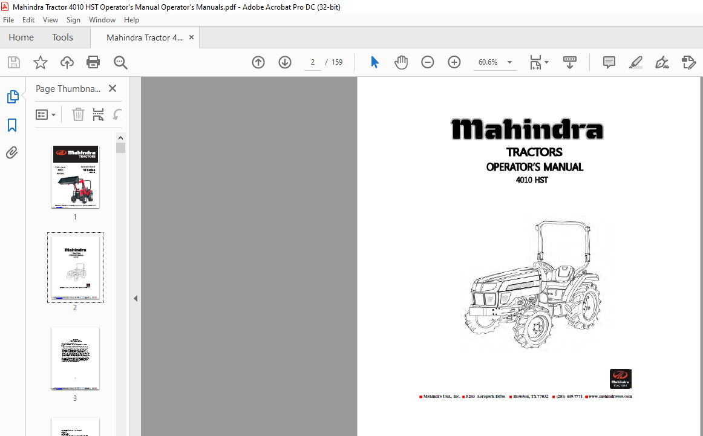Zoom in with plus icon
Viewport: 703px width, 436px height.
tap(454, 62)
